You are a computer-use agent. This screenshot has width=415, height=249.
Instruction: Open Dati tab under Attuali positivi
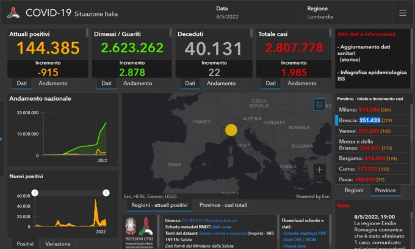click(x=22, y=83)
